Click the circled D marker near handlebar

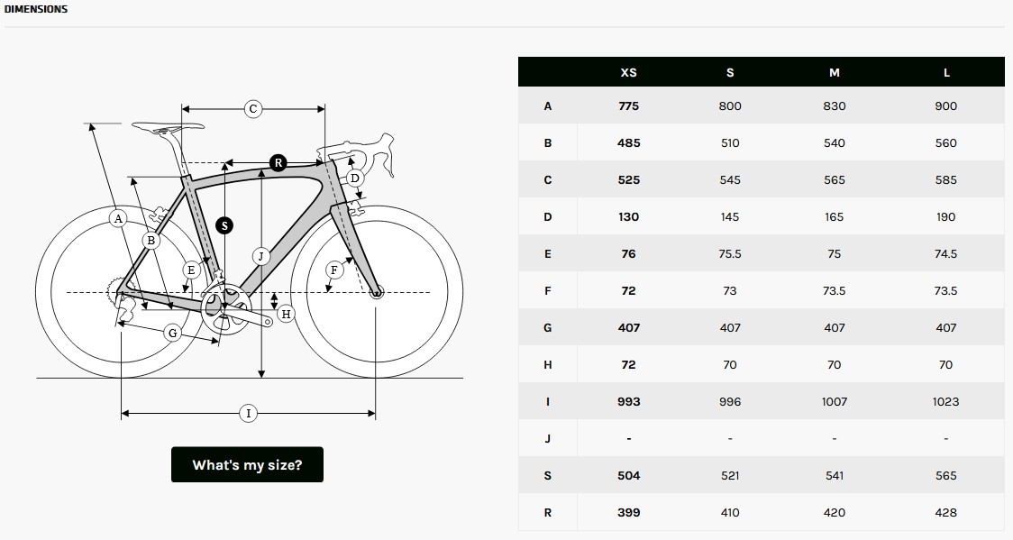[355, 178]
